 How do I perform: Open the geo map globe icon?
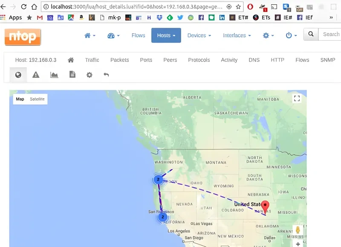point(18,75)
